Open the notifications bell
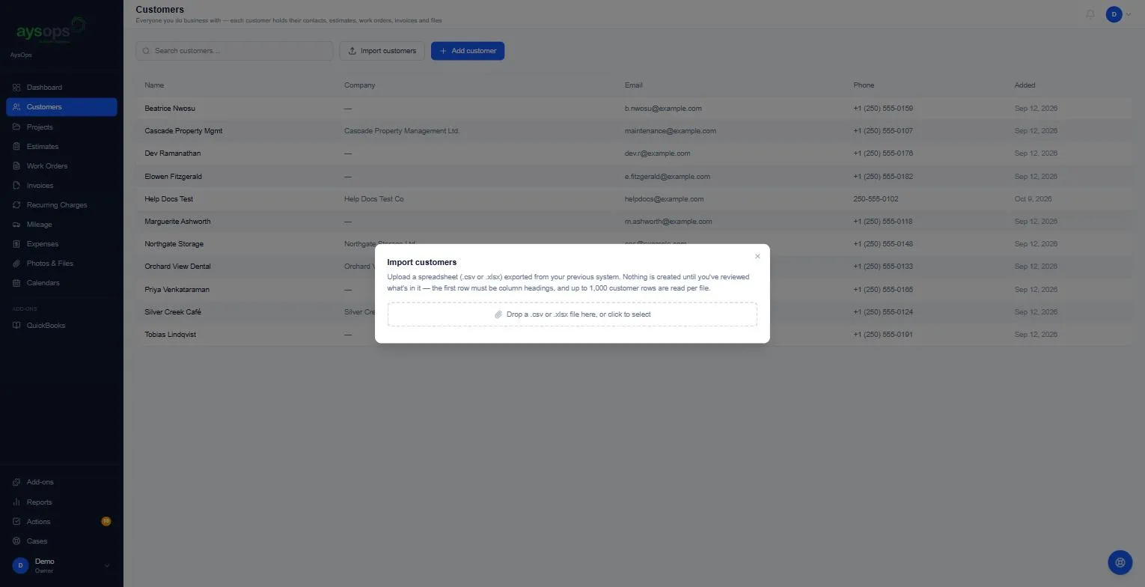The width and height of the screenshot is (1145, 587). (1090, 14)
